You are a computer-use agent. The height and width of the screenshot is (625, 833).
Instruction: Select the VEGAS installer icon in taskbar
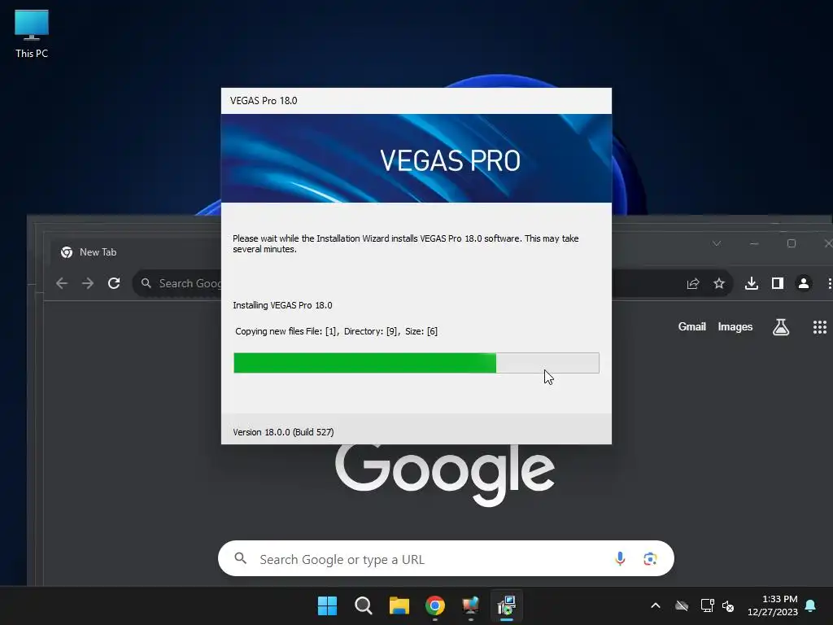click(507, 605)
